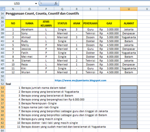Viewport: 150px width, 132px height.
Task: Click answer cell in row 58 of column U
Action: [129, 107]
